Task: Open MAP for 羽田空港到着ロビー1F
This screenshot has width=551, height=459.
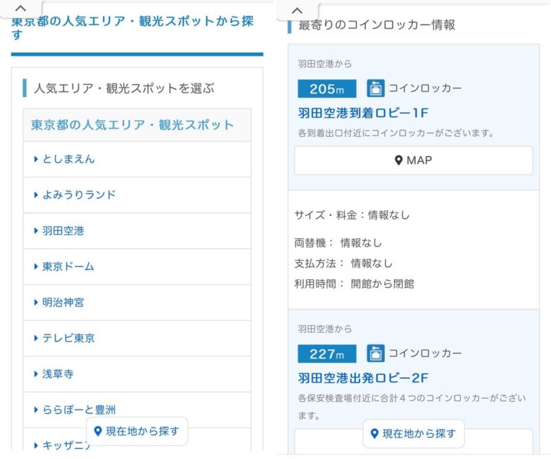Action: pos(414,160)
